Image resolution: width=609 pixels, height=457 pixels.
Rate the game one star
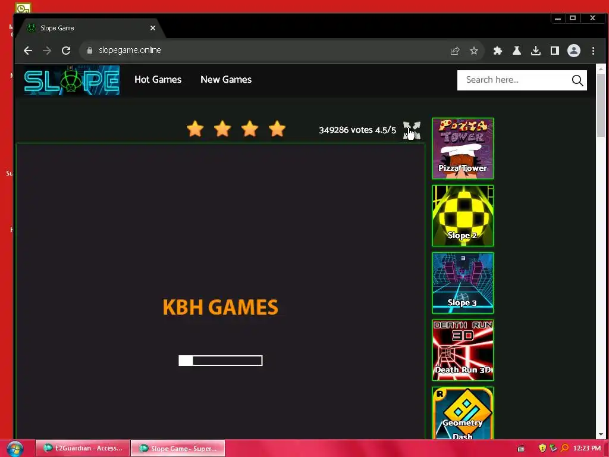[x=195, y=129]
